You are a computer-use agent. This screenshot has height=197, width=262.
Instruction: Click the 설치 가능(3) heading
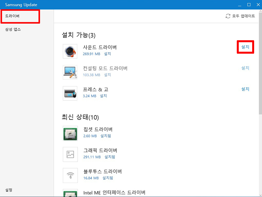coord(79,35)
